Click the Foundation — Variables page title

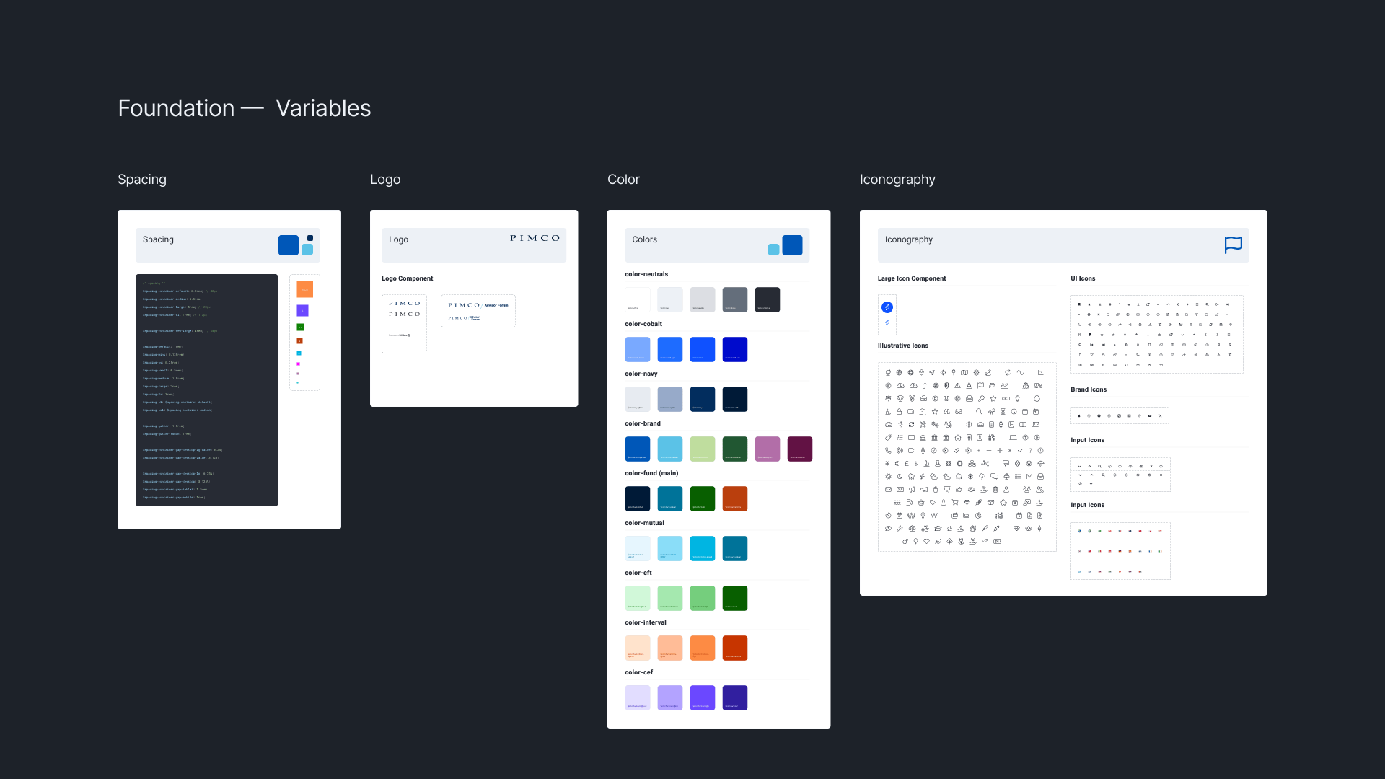pyautogui.click(x=244, y=108)
